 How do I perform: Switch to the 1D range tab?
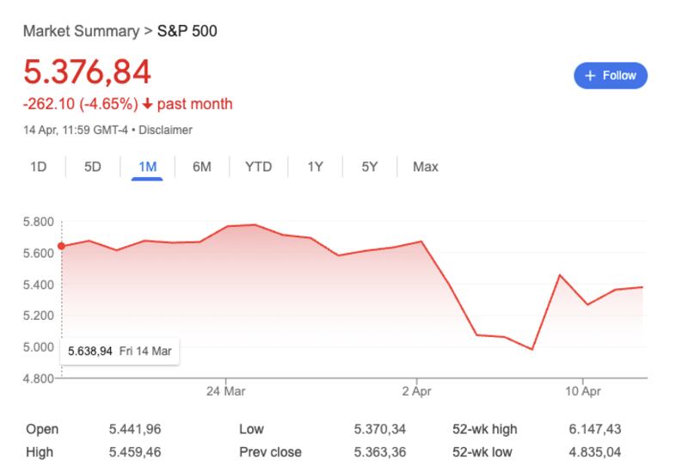pyautogui.click(x=38, y=167)
